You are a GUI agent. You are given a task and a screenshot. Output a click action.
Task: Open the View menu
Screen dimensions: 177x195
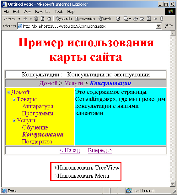(27, 12)
